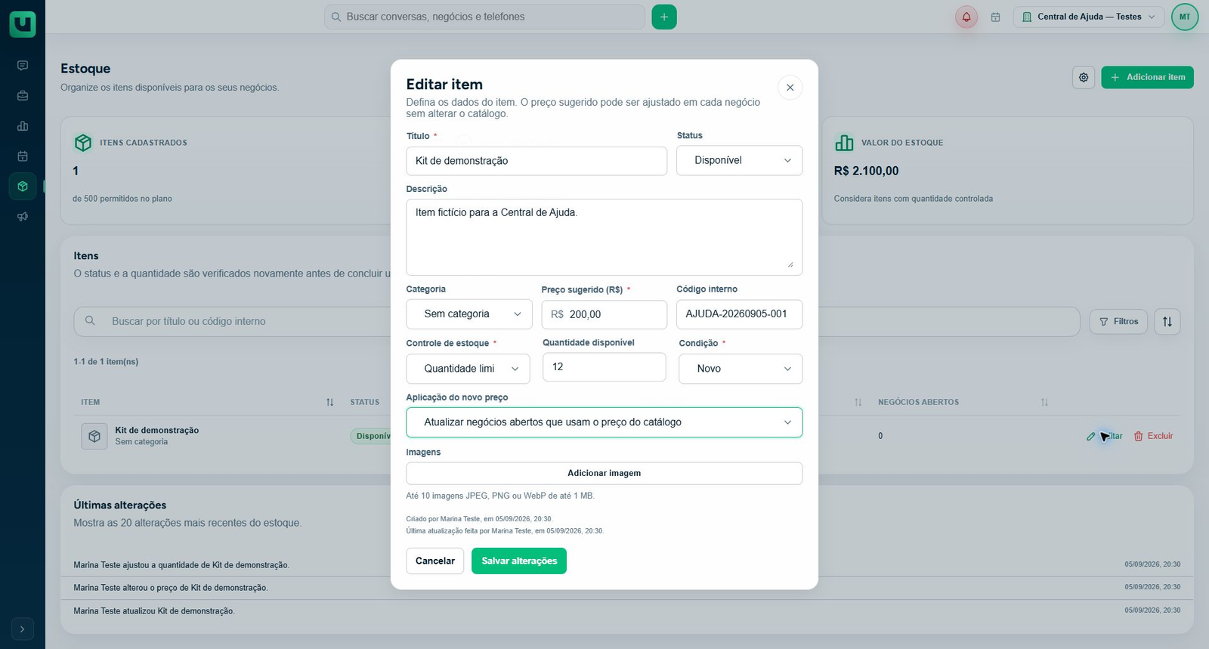Open the Controle de estoque dropdown

[468, 369]
